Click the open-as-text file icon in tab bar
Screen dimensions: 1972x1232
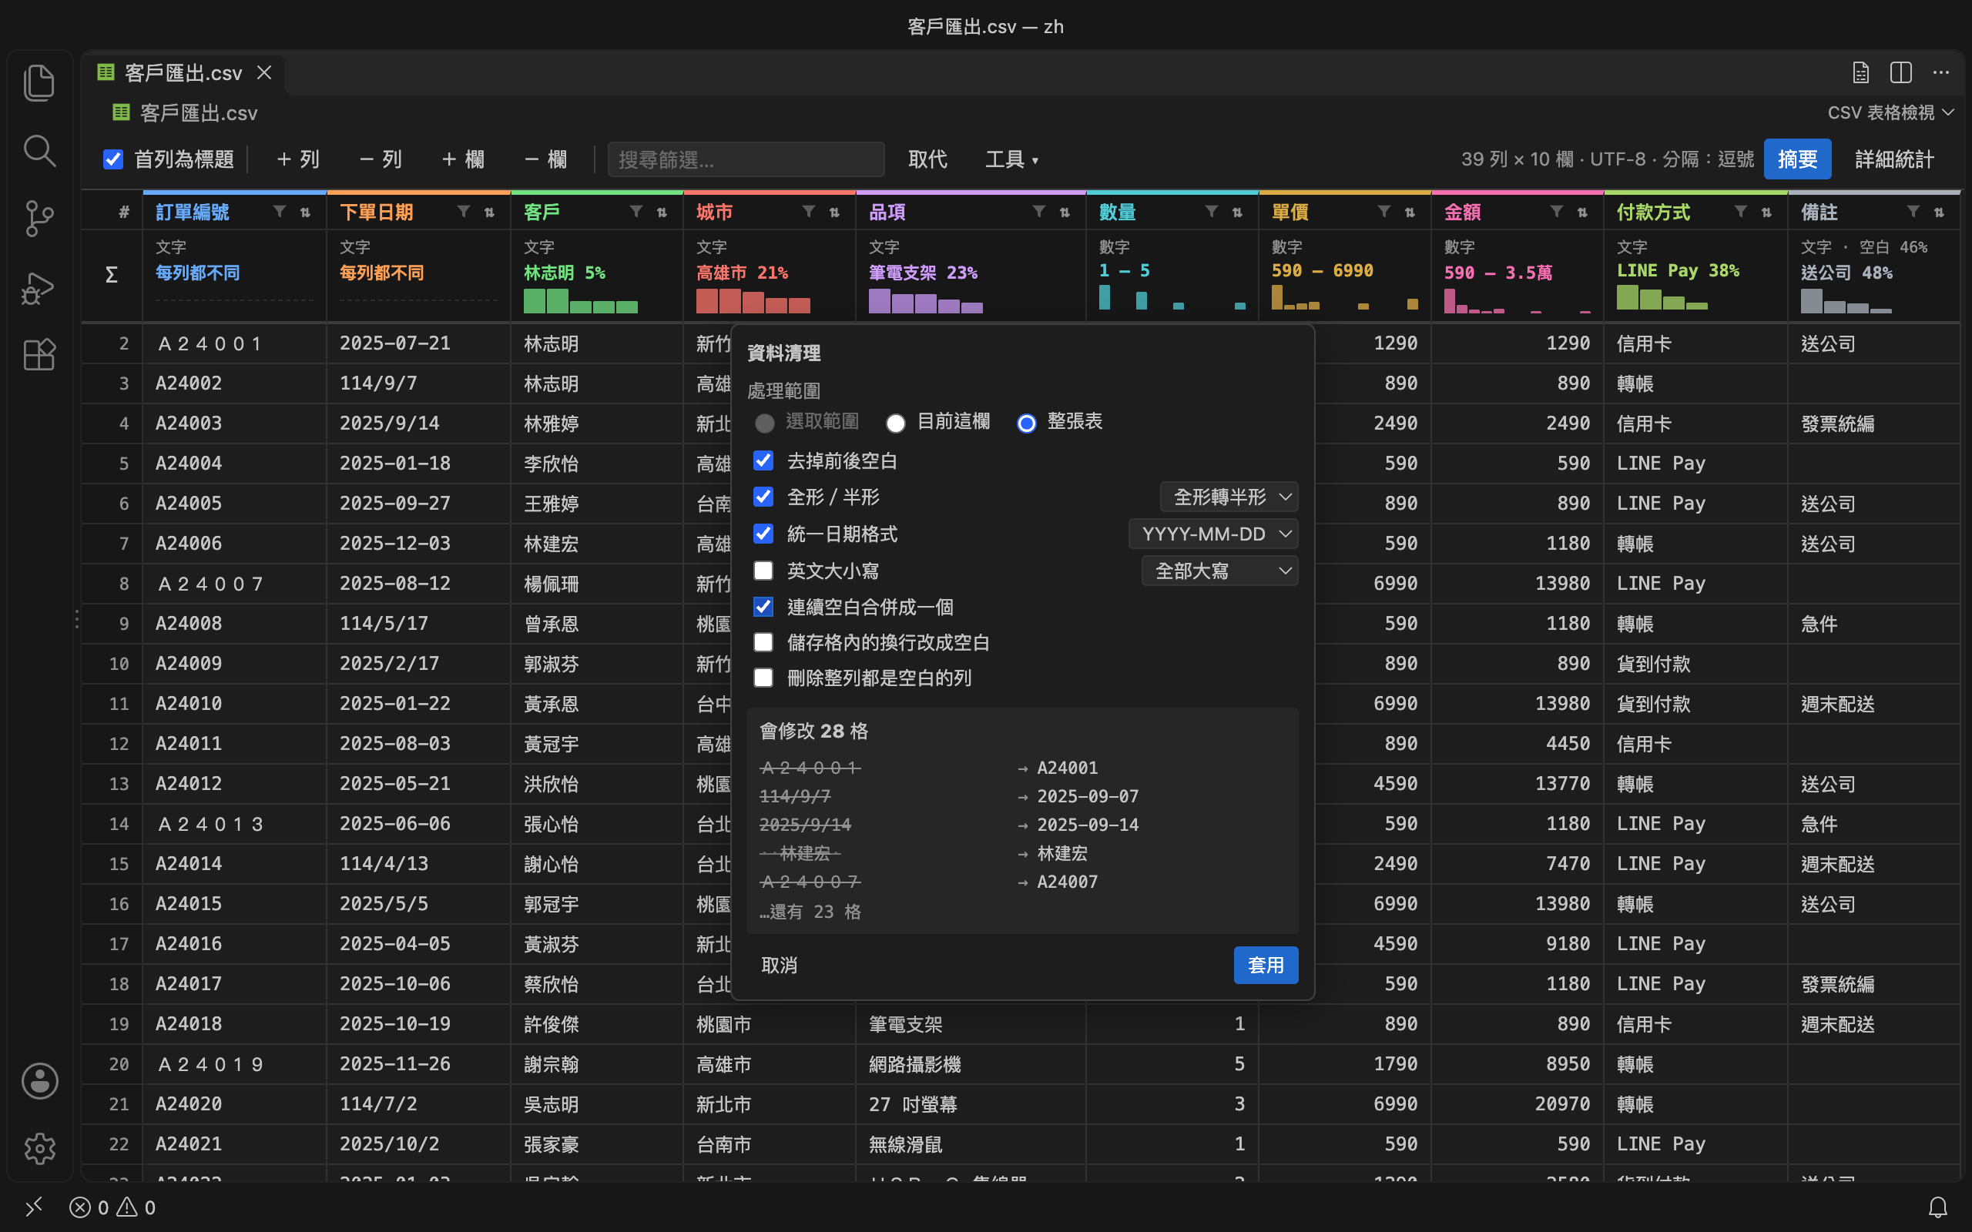(x=1860, y=72)
